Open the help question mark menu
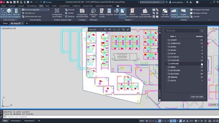 (197, 2)
